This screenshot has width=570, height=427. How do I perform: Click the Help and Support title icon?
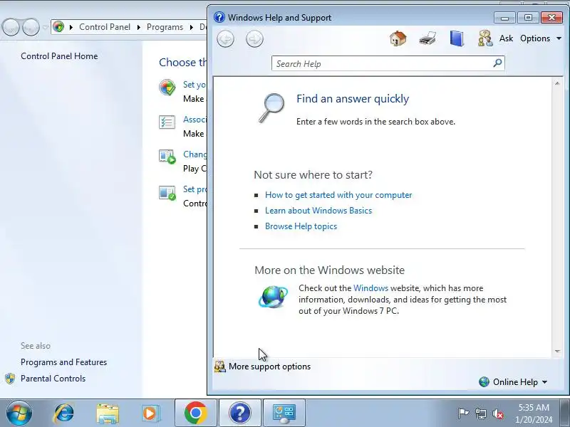[219, 17]
